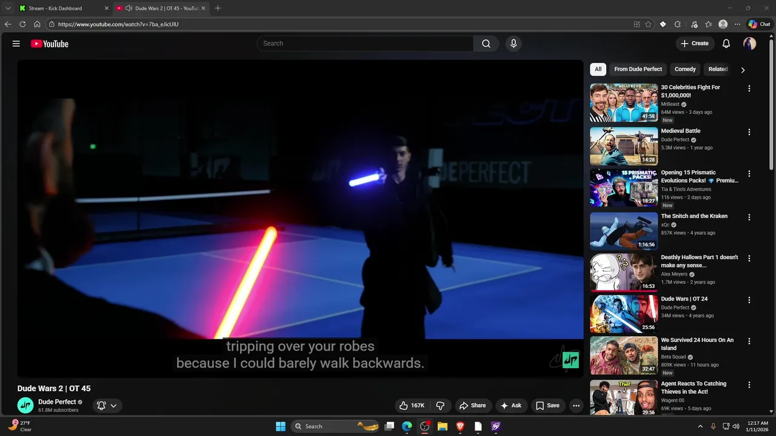Share the Dude Wars 2 video
This screenshot has height=436, width=776.
[x=472, y=406]
